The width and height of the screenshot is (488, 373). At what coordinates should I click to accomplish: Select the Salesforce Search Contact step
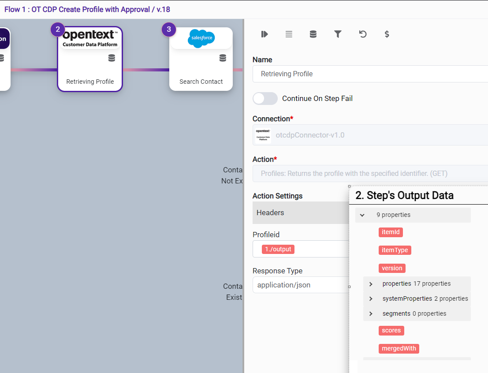coord(201,60)
